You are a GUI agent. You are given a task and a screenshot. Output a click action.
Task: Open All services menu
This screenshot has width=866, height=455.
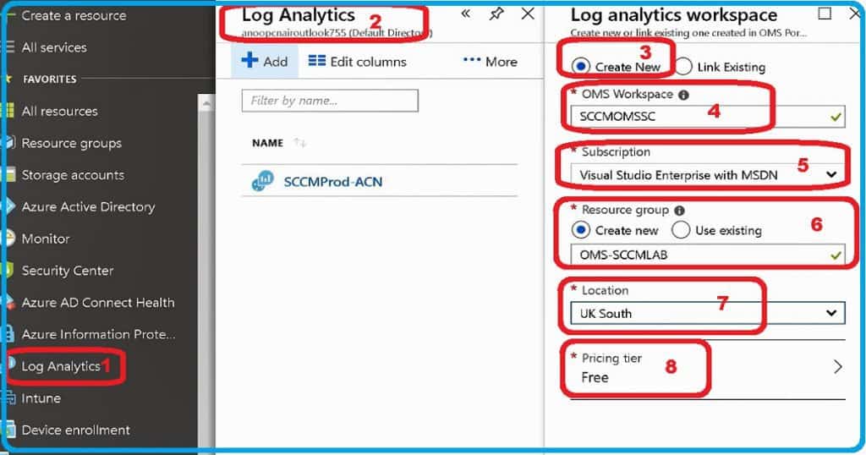(x=54, y=47)
